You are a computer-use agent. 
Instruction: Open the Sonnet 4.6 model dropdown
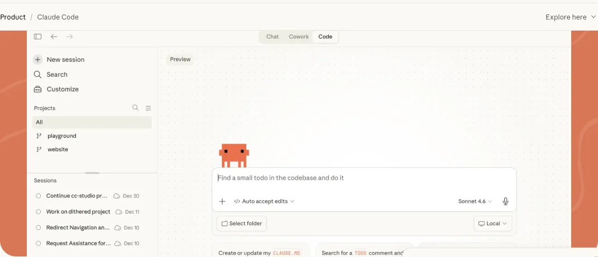click(475, 201)
